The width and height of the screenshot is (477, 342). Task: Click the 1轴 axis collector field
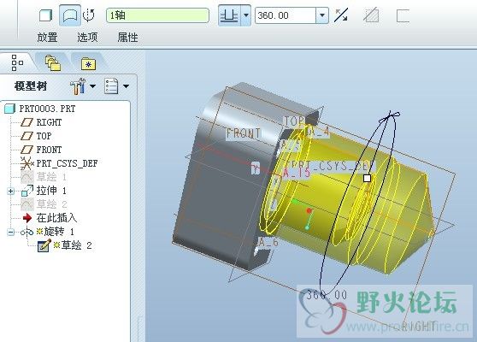[x=157, y=15]
